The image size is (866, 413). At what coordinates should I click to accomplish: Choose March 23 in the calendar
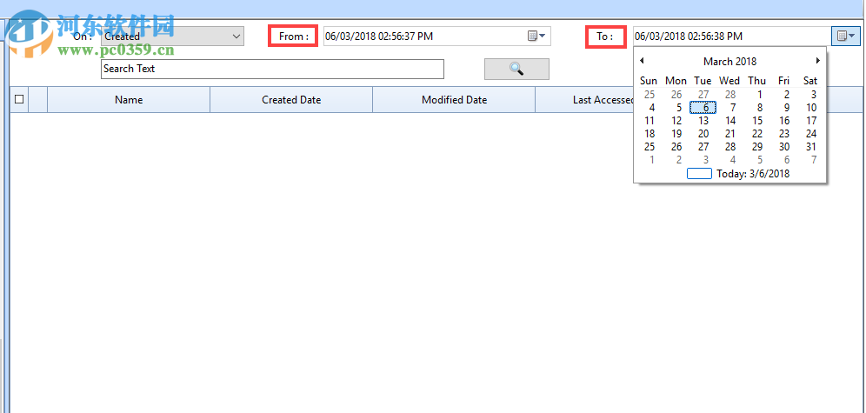click(x=784, y=134)
